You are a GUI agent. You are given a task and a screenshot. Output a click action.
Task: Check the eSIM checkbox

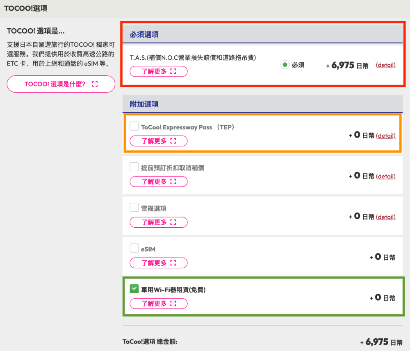(134, 248)
